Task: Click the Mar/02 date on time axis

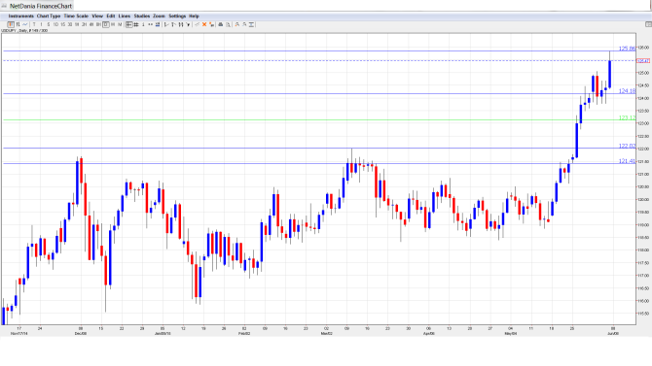Action: coord(326,333)
